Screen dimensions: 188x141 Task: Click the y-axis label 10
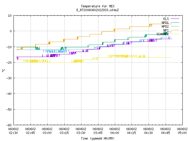[x=10, y=16]
